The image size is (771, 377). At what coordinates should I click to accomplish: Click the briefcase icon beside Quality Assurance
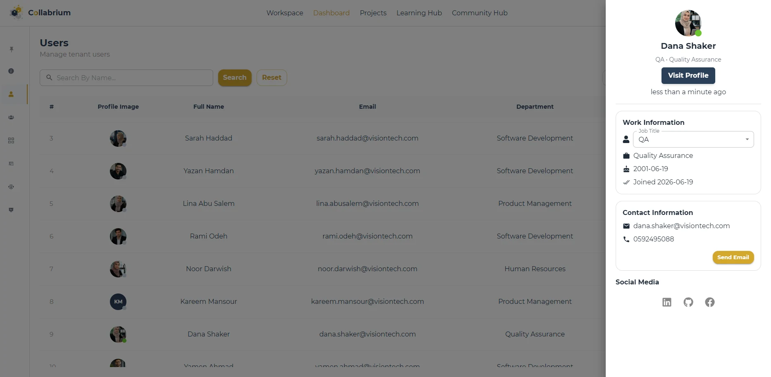(626, 156)
